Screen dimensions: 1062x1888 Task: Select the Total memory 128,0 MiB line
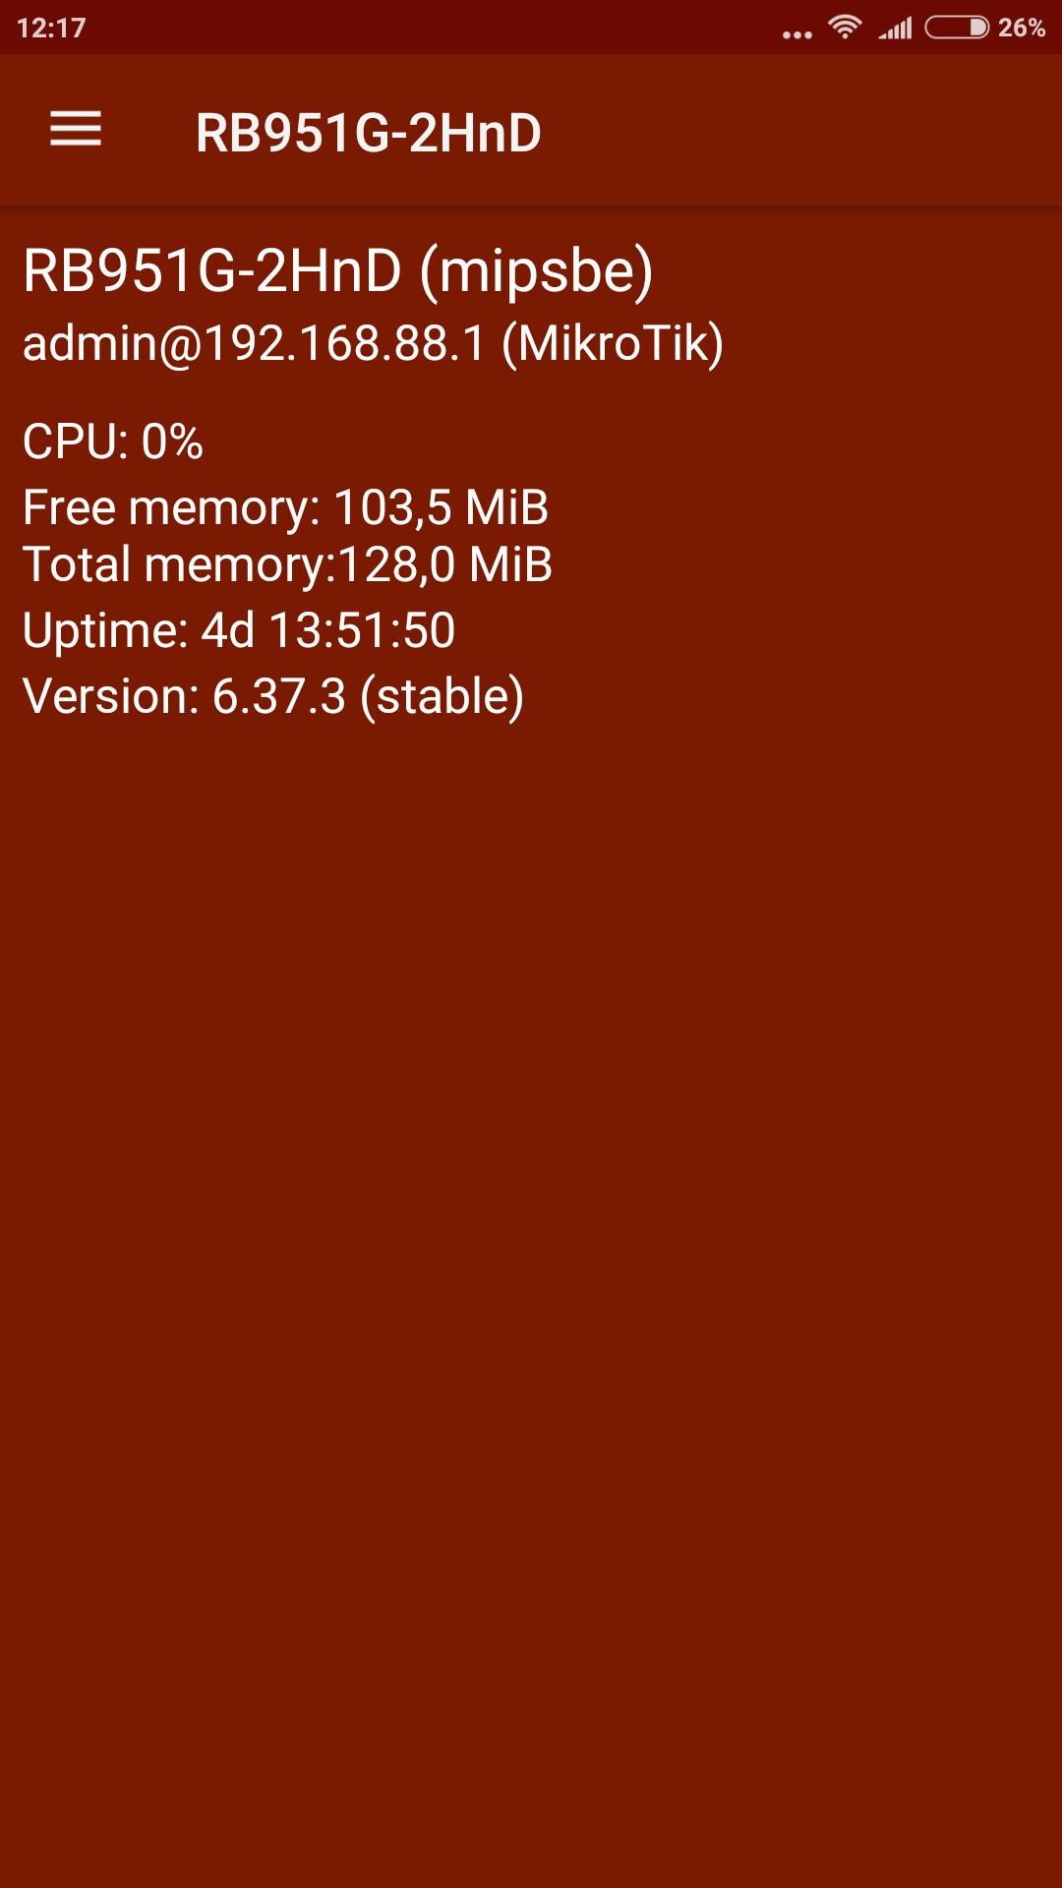[287, 565]
